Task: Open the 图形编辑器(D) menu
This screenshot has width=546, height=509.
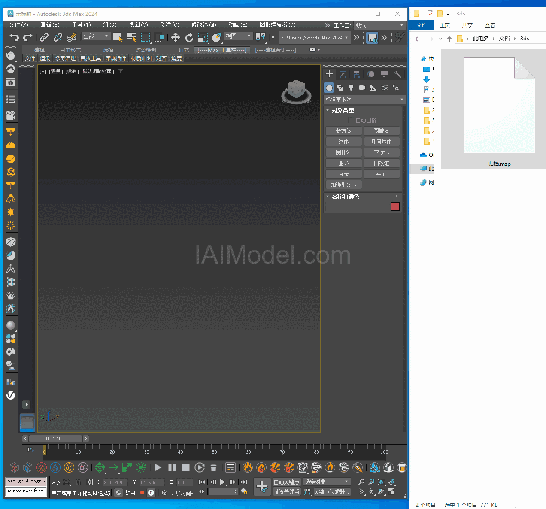Action: tap(278, 24)
